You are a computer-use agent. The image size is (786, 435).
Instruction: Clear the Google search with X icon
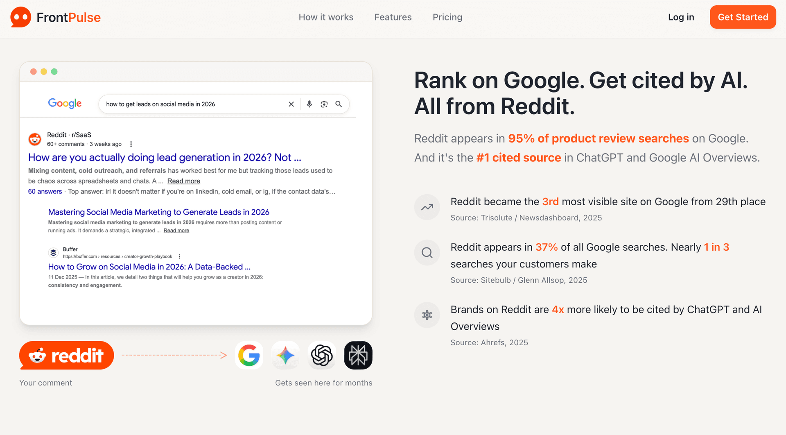click(x=291, y=104)
